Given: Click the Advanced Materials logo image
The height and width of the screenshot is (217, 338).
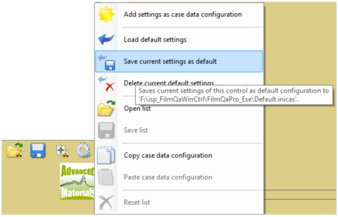Looking at the screenshot, I should point(77,181).
